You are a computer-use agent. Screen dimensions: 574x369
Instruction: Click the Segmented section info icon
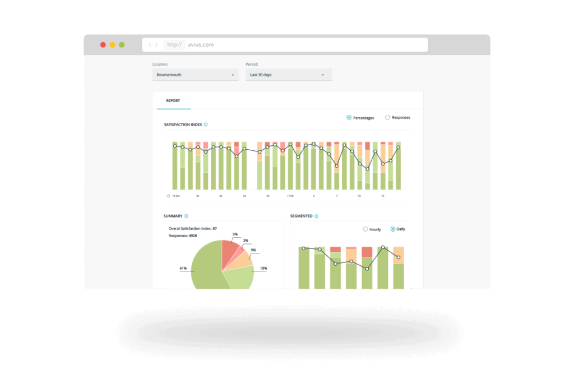click(x=316, y=216)
